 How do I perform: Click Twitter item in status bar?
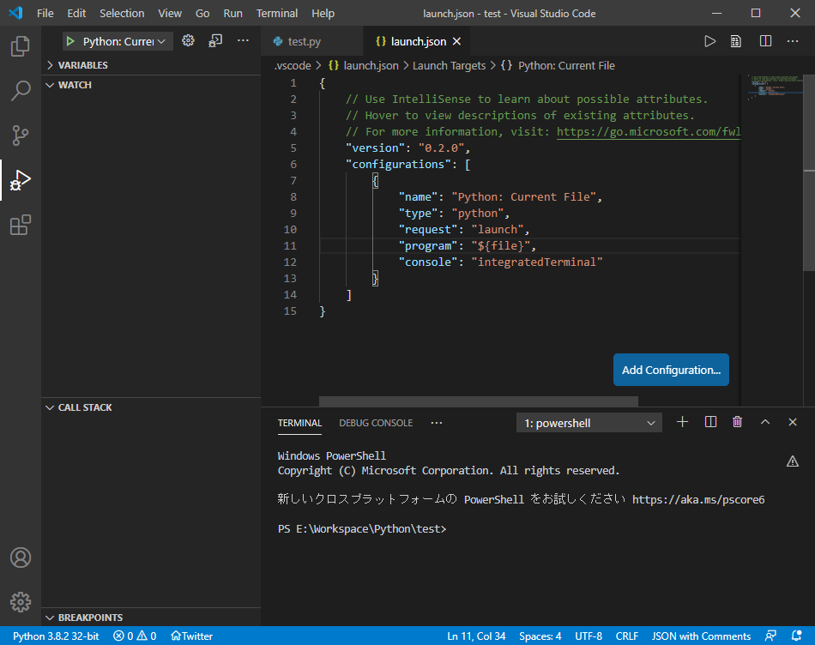click(192, 636)
